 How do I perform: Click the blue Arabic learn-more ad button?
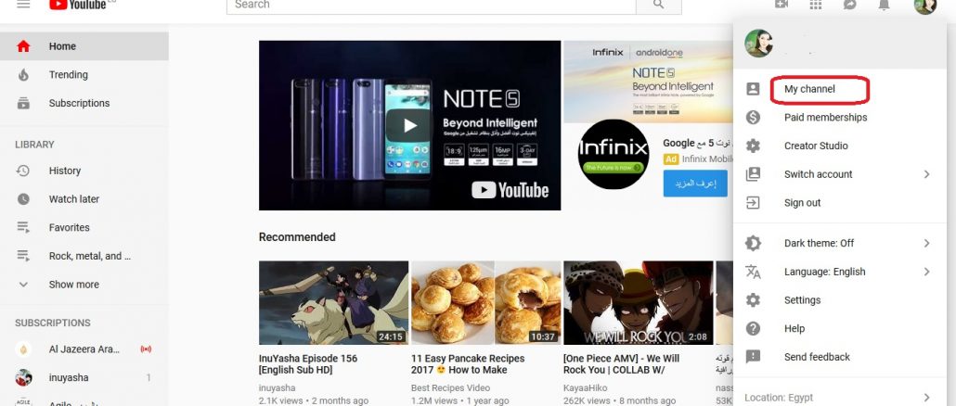(x=695, y=184)
